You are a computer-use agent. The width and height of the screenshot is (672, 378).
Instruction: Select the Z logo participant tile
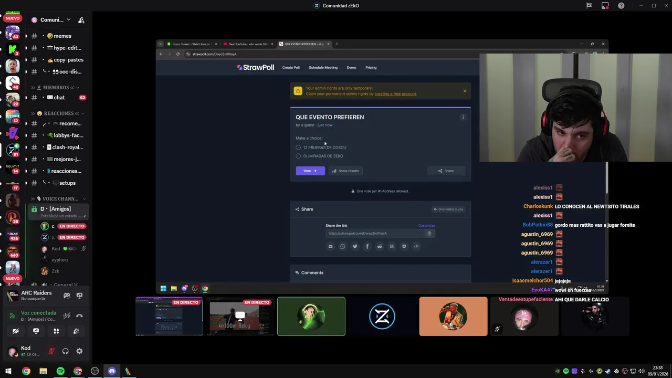(x=382, y=317)
